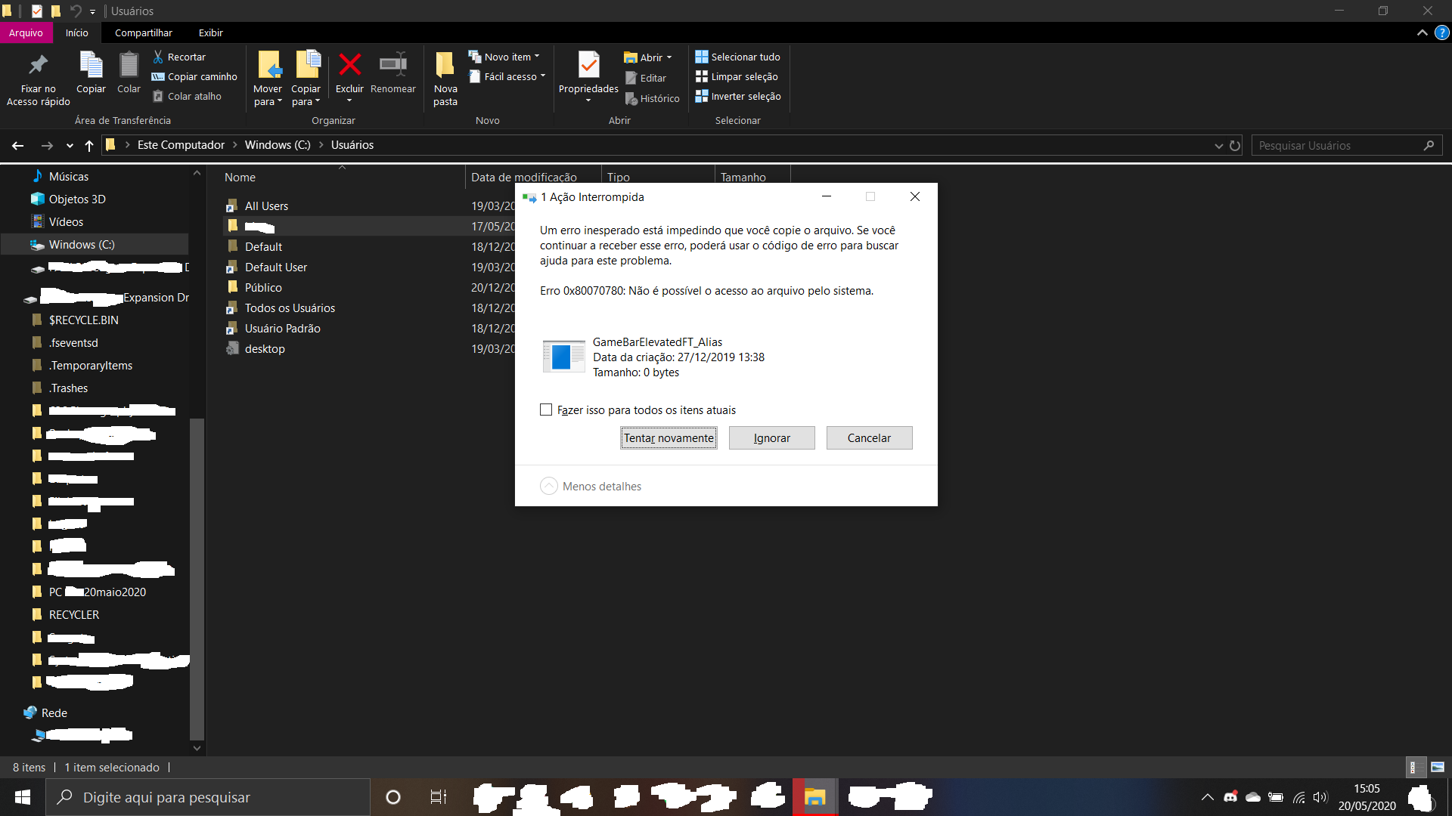Click the Cancelar button

point(869,438)
